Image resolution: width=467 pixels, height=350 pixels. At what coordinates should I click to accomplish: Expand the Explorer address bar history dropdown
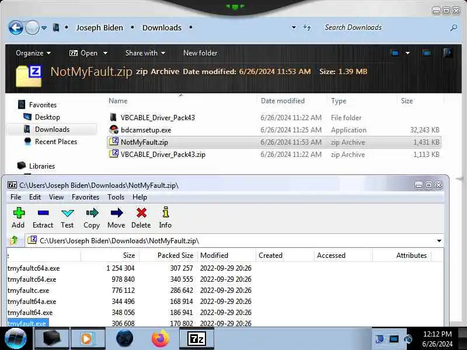click(294, 27)
